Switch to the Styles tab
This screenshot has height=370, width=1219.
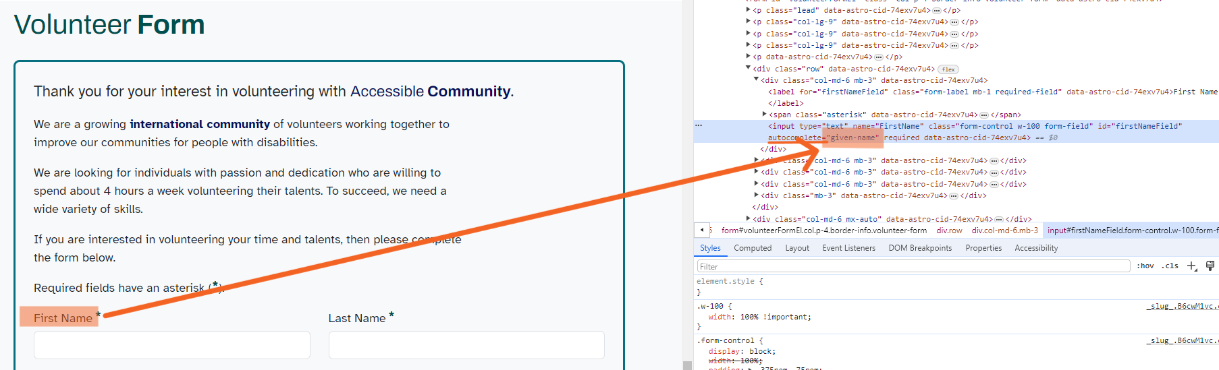coord(710,248)
